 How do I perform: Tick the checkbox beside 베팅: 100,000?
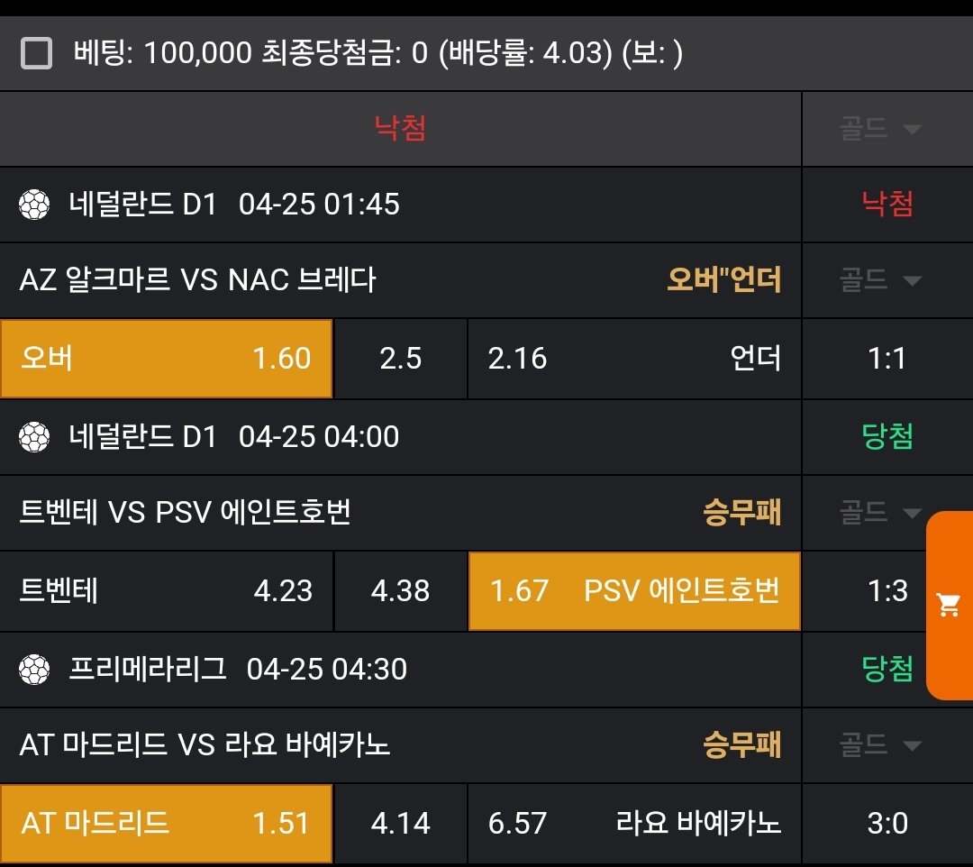[x=36, y=54]
